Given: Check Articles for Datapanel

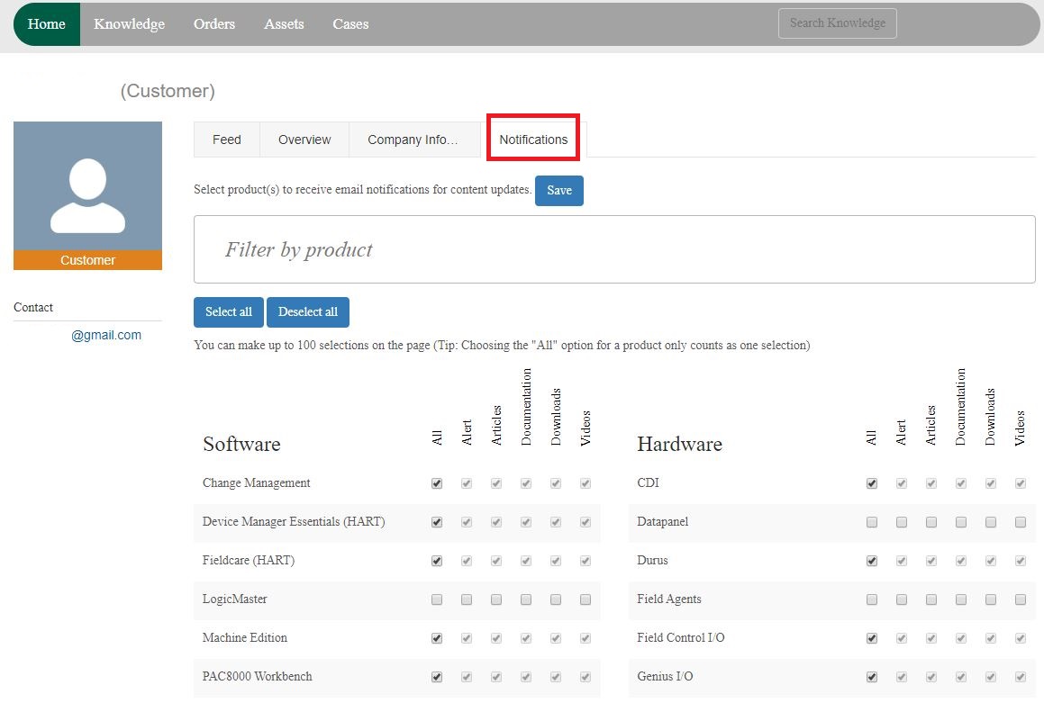Looking at the screenshot, I should tap(931, 522).
